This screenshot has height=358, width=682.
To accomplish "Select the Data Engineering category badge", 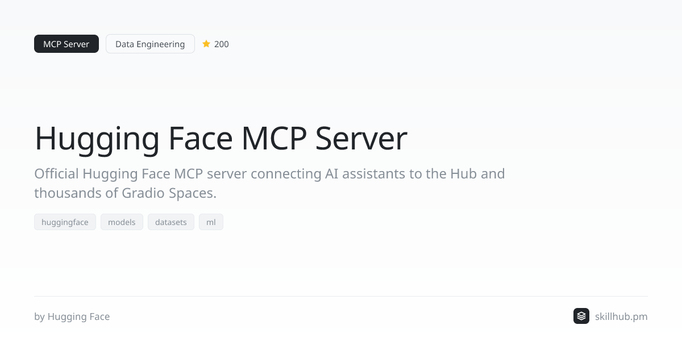I will tap(150, 44).
